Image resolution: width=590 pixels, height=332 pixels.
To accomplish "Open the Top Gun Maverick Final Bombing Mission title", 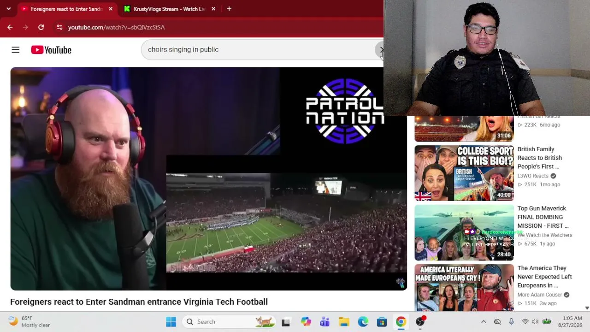I will [543, 217].
